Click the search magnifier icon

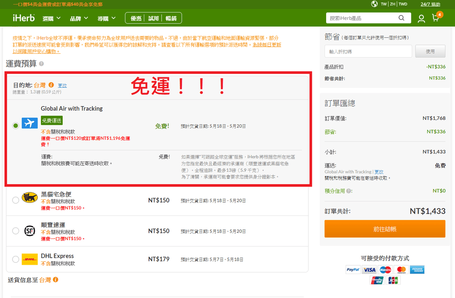tap(401, 18)
